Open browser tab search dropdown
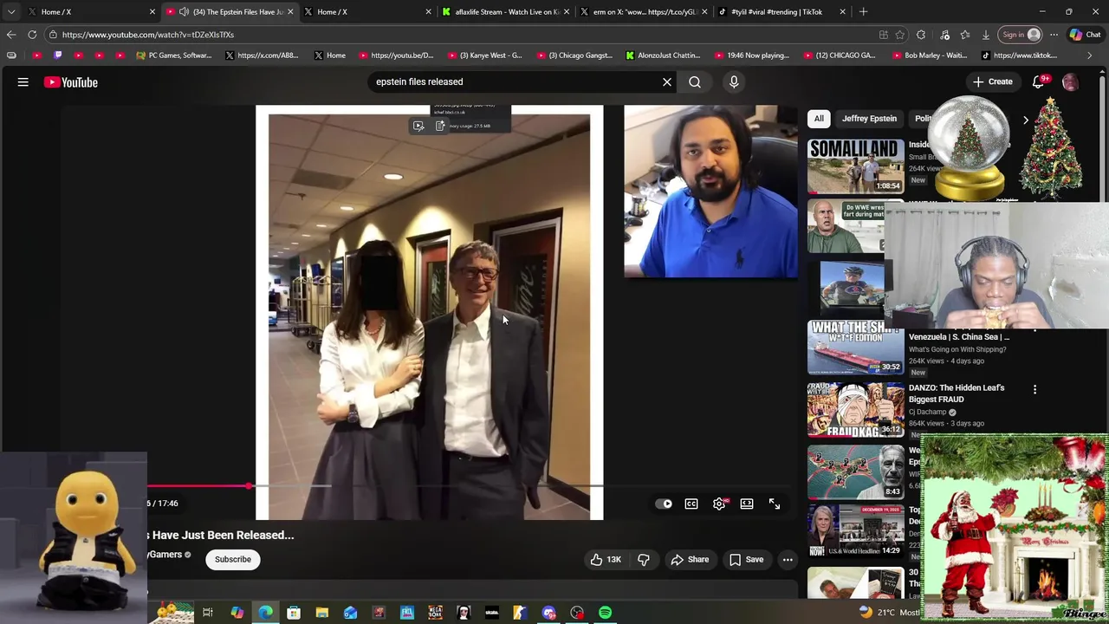The width and height of the screenshot is (1109, 624). pos(11,12)
